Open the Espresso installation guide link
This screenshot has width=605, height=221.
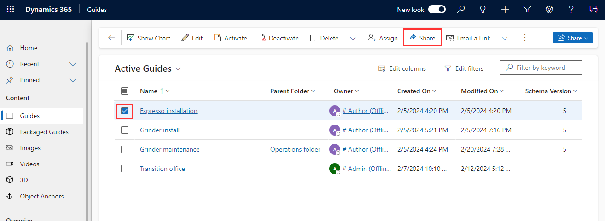[x=169, y=111]
